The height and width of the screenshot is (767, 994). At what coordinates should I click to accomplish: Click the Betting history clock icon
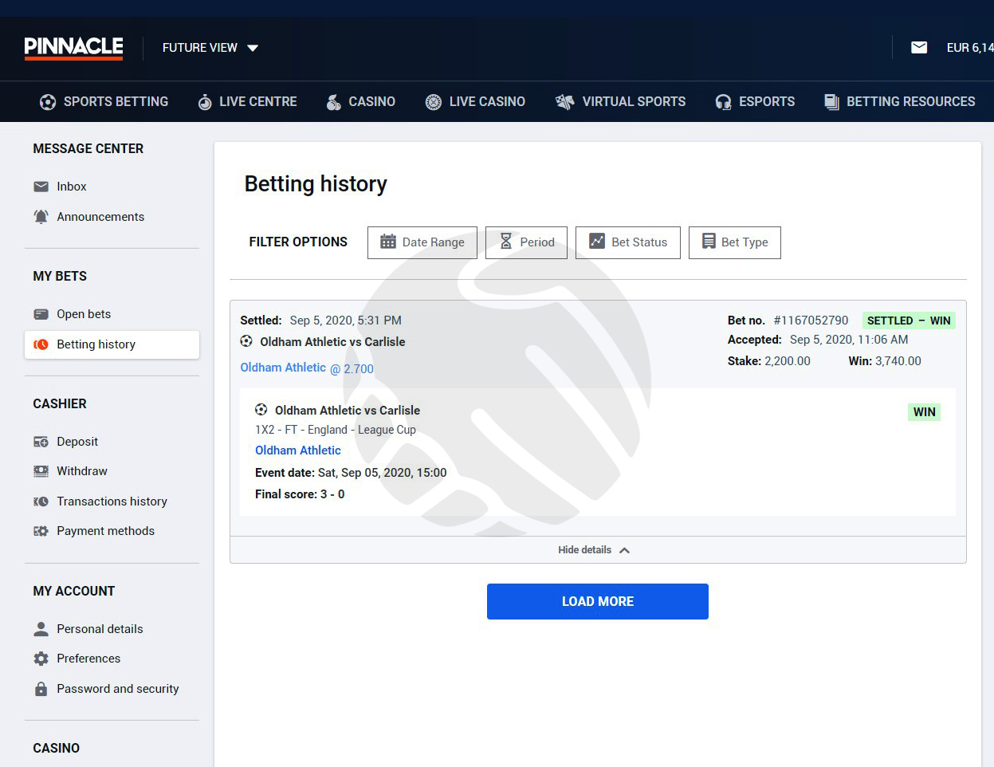tap(41, 344)
